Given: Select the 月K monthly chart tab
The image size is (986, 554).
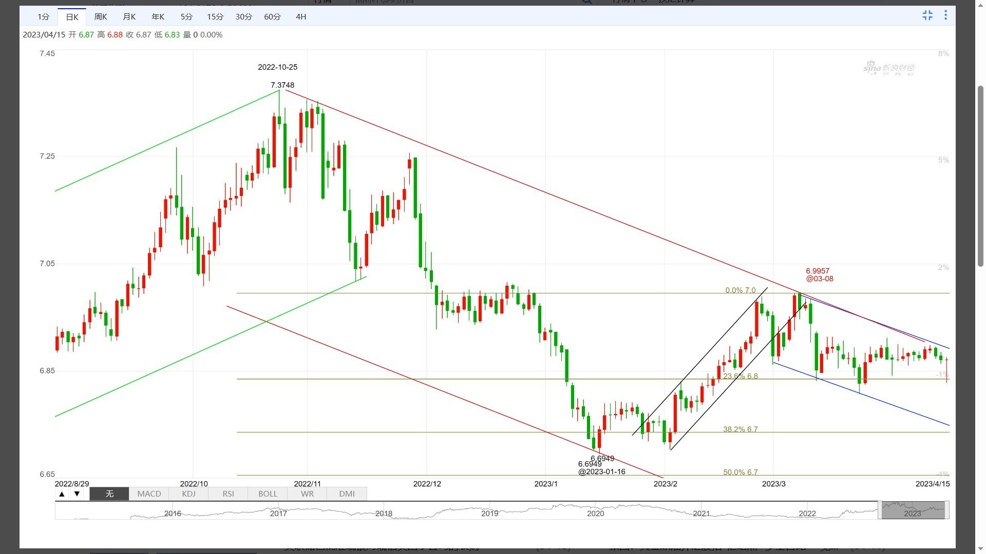Looking at the screenshot, I should point(129,17).
